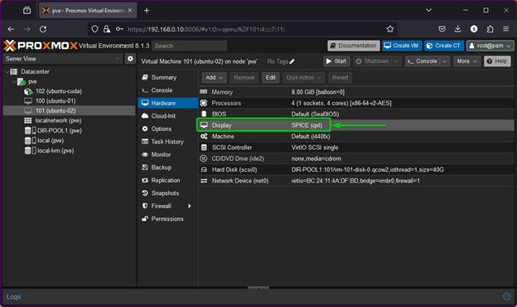Click the Firefox back arrow
This screenshot has width=517, height=307.
pyautogui.click(x=11, y=29)
